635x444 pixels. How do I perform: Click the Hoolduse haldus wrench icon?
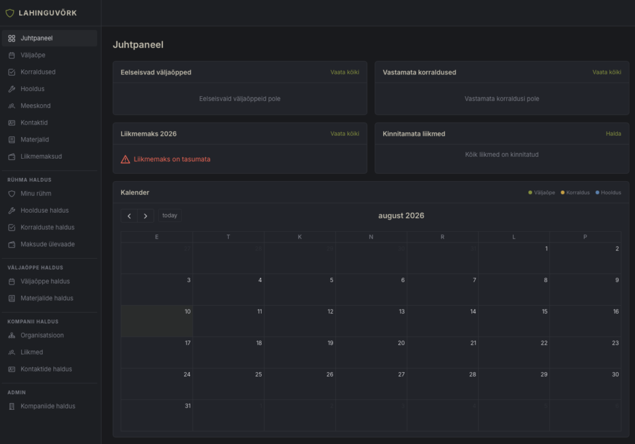[x=12, y=210]
